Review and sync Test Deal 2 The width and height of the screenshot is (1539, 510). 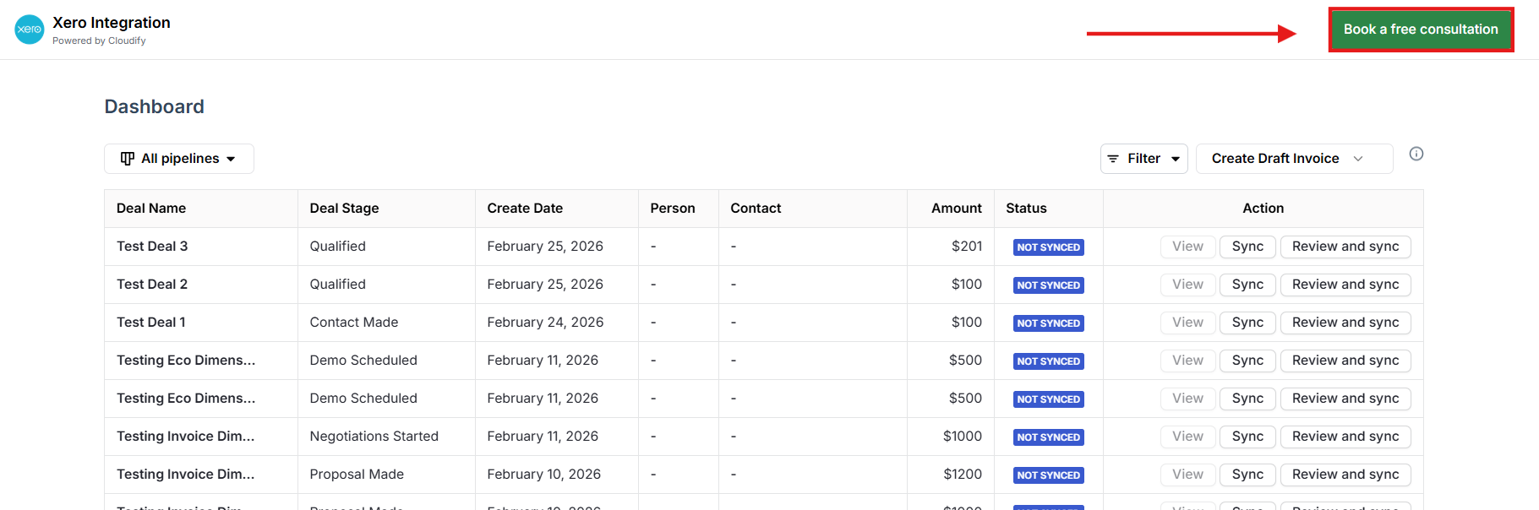pyautogui.click(x=1345, y=285)
